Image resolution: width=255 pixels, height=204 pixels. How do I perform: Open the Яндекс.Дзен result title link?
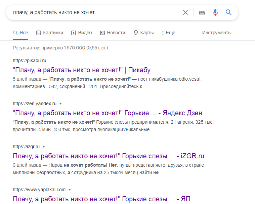(107, 113)
